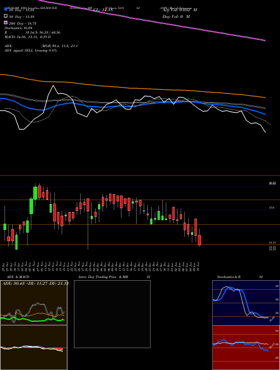Open the red RSI sub-chart

pos(246,348)
